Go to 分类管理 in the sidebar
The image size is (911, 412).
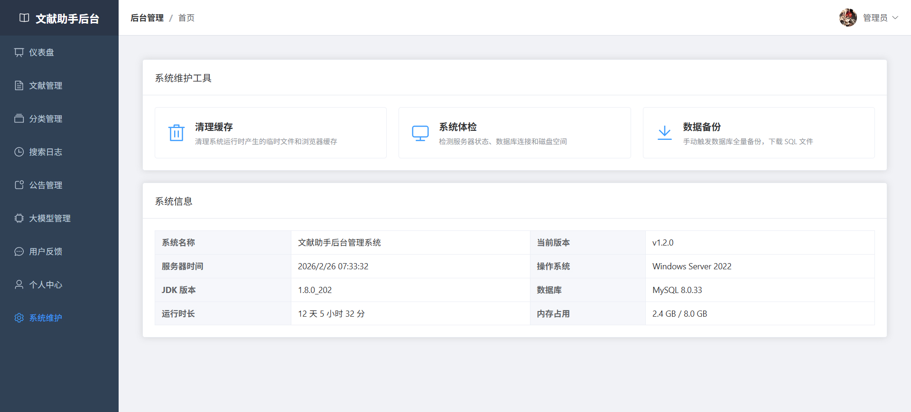pos(59,119)
